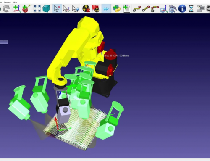
Task: Toggle collision checking radiation icon
Action: coord(86,9)
